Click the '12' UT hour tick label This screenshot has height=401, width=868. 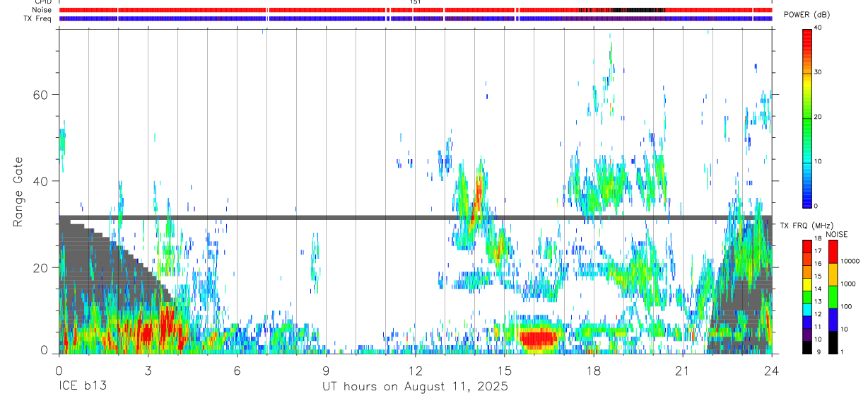click(x=416, y=371)
